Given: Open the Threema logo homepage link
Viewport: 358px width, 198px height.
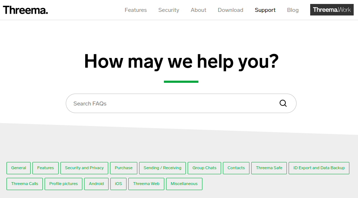Looking at the screenshot, I should (26, 10).
